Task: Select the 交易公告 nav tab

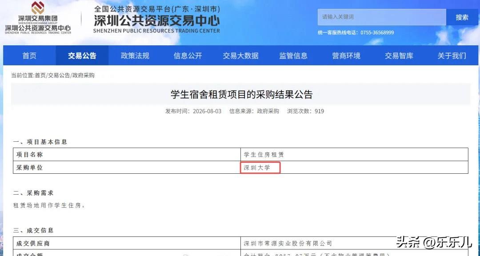Action: (82, 56)
